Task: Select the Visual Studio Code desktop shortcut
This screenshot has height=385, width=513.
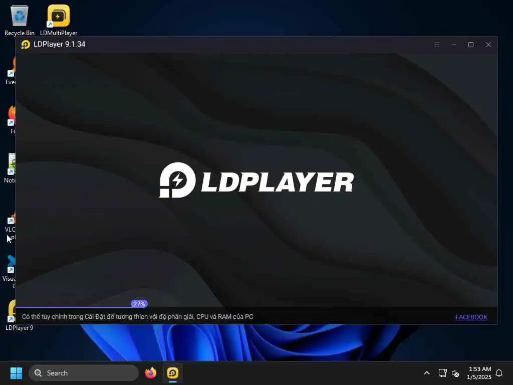Action: click(10, 272)
